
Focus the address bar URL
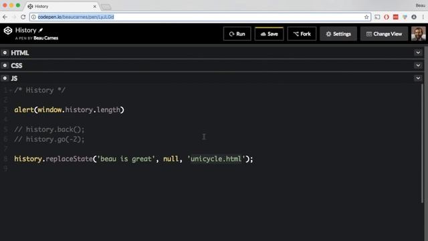[x=200, y=17]
